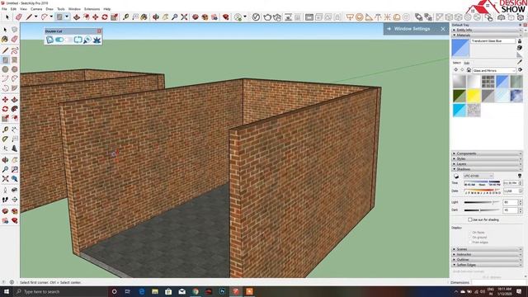Select the Paint Bucket tool in the top toolbar
This screenshot has height=297, width=528.
pos(144,16)
